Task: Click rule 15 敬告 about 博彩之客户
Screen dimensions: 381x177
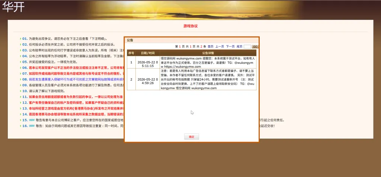Action: [80, 120]
